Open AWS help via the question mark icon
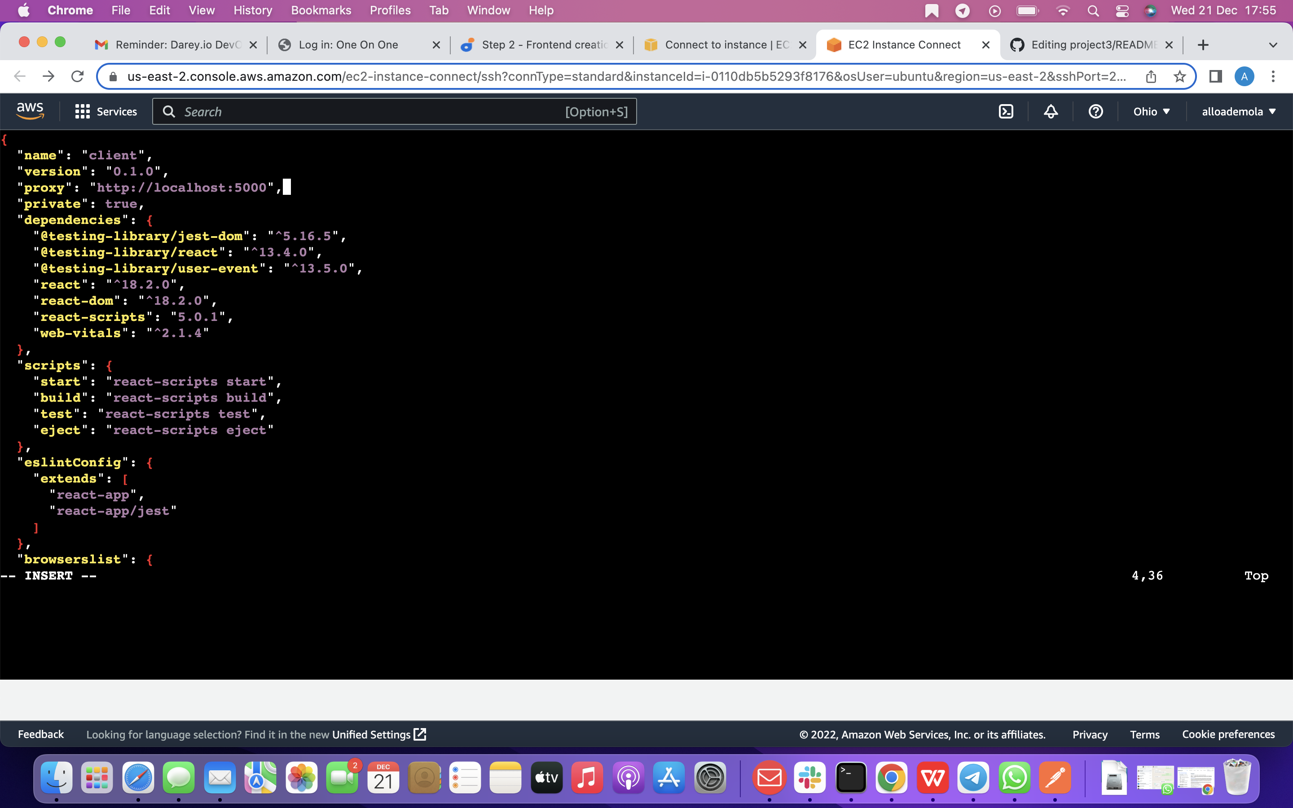Image resolution: width=1293 pixels, height=808 pixels. pos(1095,111)
